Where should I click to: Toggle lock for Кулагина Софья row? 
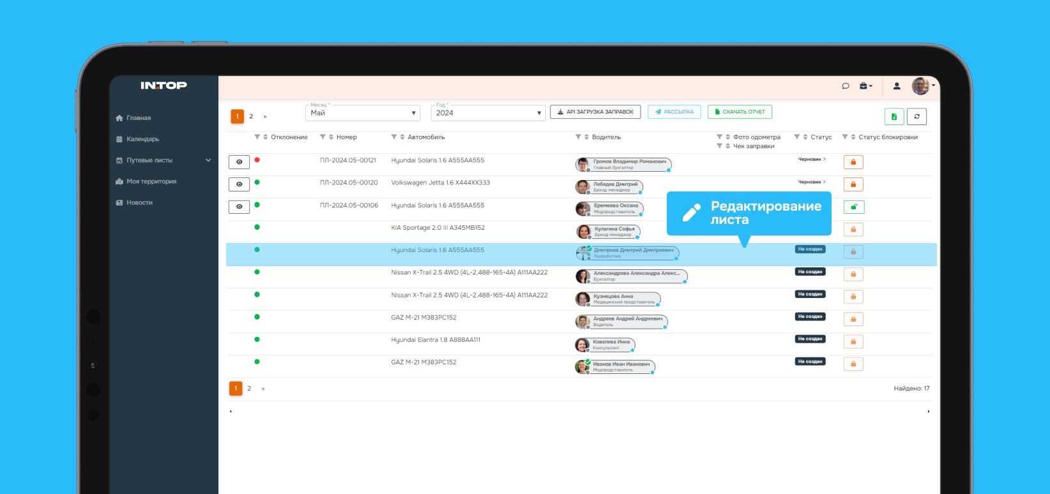(853, 229)
